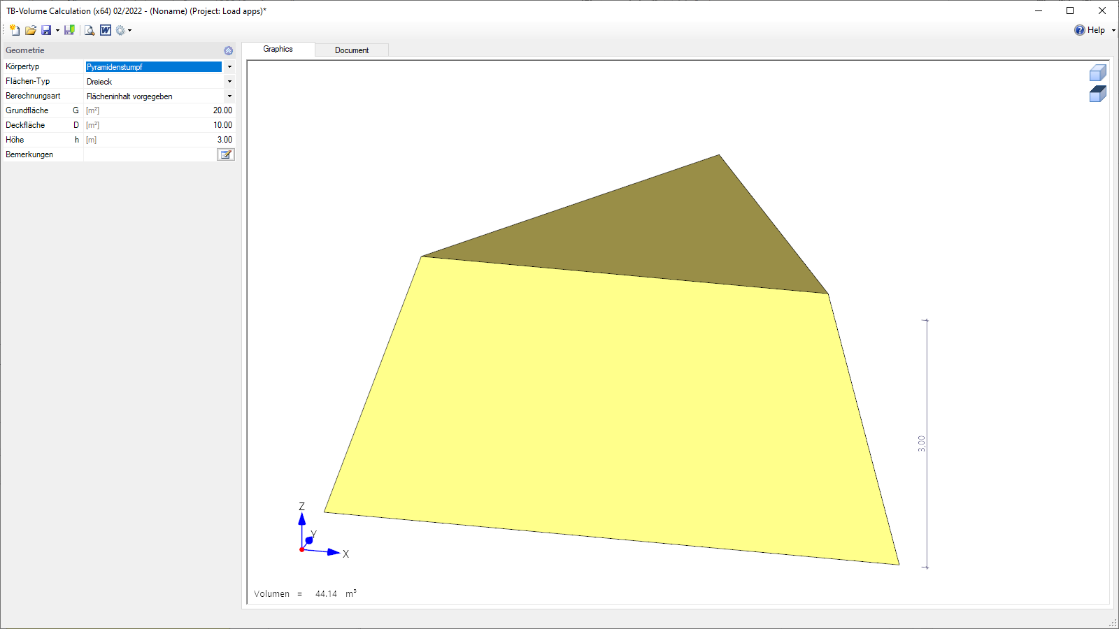Open print preview with magnifier icon
This screenshot has height=629, width=1119.
coord(90,30)
